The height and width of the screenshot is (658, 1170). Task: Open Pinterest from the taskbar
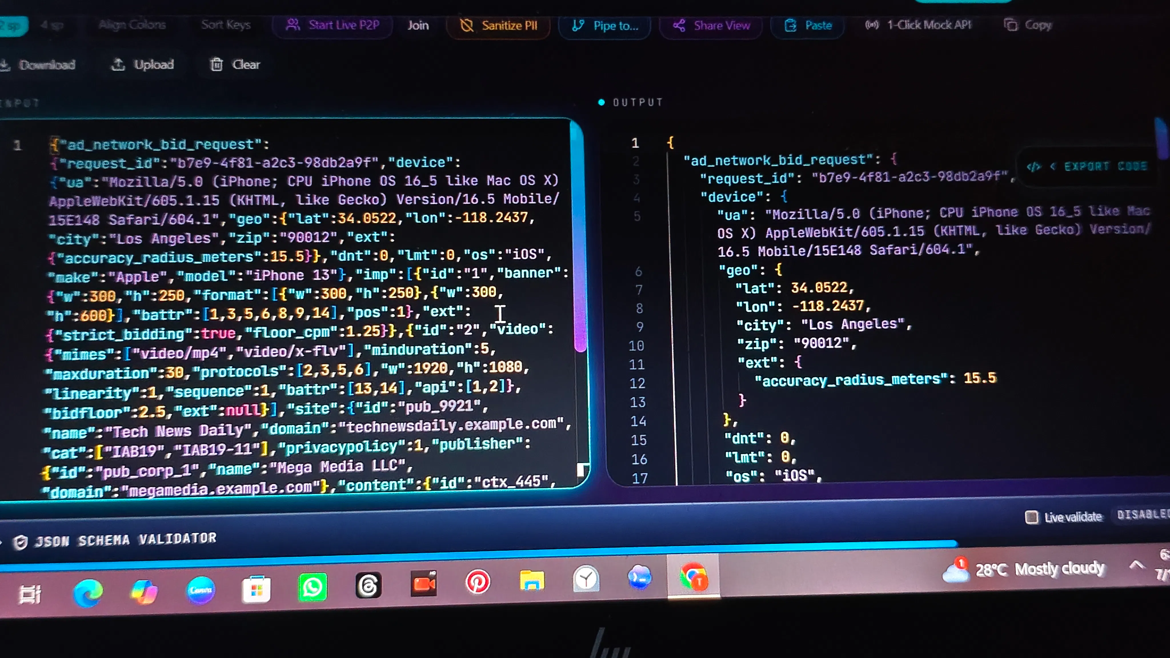478,581
